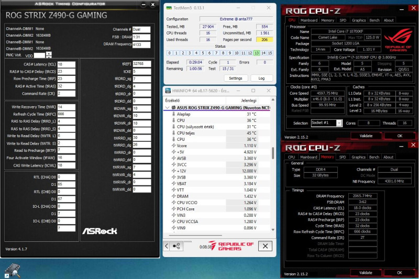Switch to CPU tab in lower CPU-Z window
The height and width of the screenshot is (279, 419).
[291, 157]
